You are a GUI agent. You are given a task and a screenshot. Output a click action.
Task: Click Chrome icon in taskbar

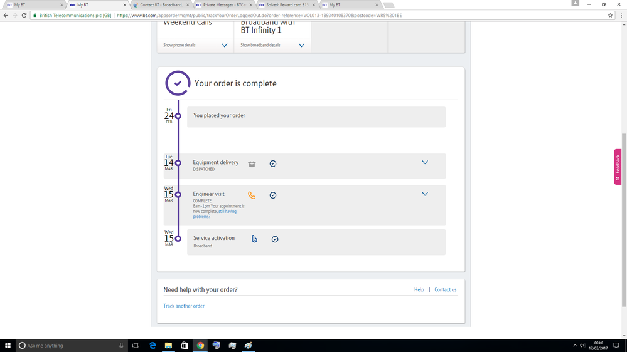[200, 346]
